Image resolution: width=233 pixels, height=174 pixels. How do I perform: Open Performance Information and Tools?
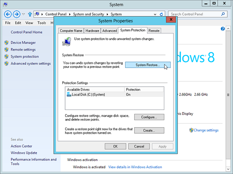pyautogui.click(x=34, y=162)
